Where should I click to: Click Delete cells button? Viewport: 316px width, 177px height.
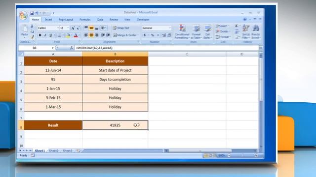click(222, 31)
